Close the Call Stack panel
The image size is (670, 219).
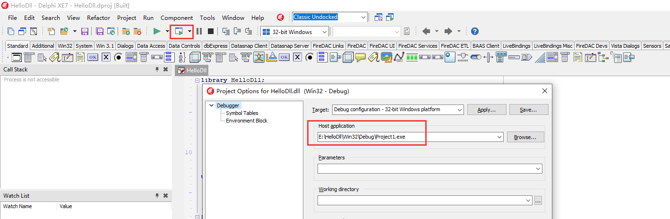point(166,70)
